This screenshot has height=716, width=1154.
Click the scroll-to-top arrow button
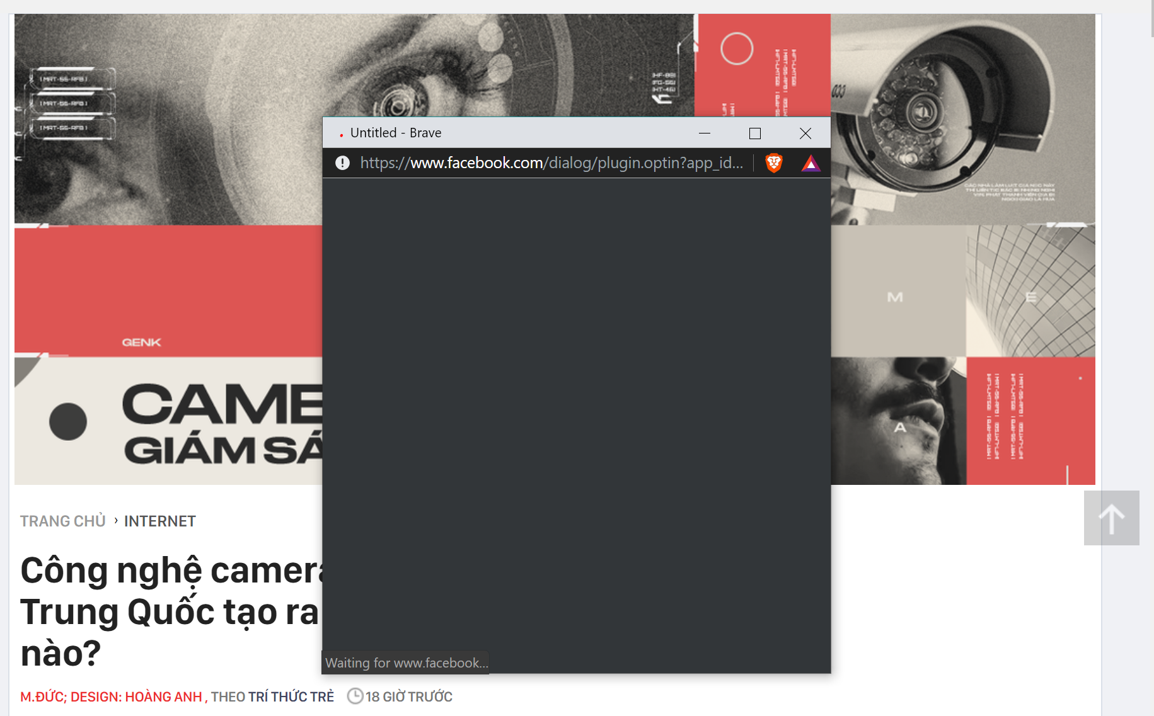(x=1111, y=518)
